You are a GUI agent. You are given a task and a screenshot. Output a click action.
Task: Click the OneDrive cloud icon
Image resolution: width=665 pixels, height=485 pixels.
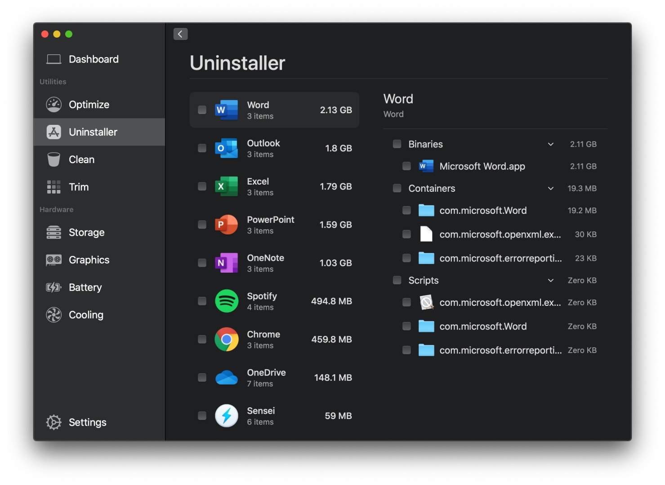[x=226, y=378]
